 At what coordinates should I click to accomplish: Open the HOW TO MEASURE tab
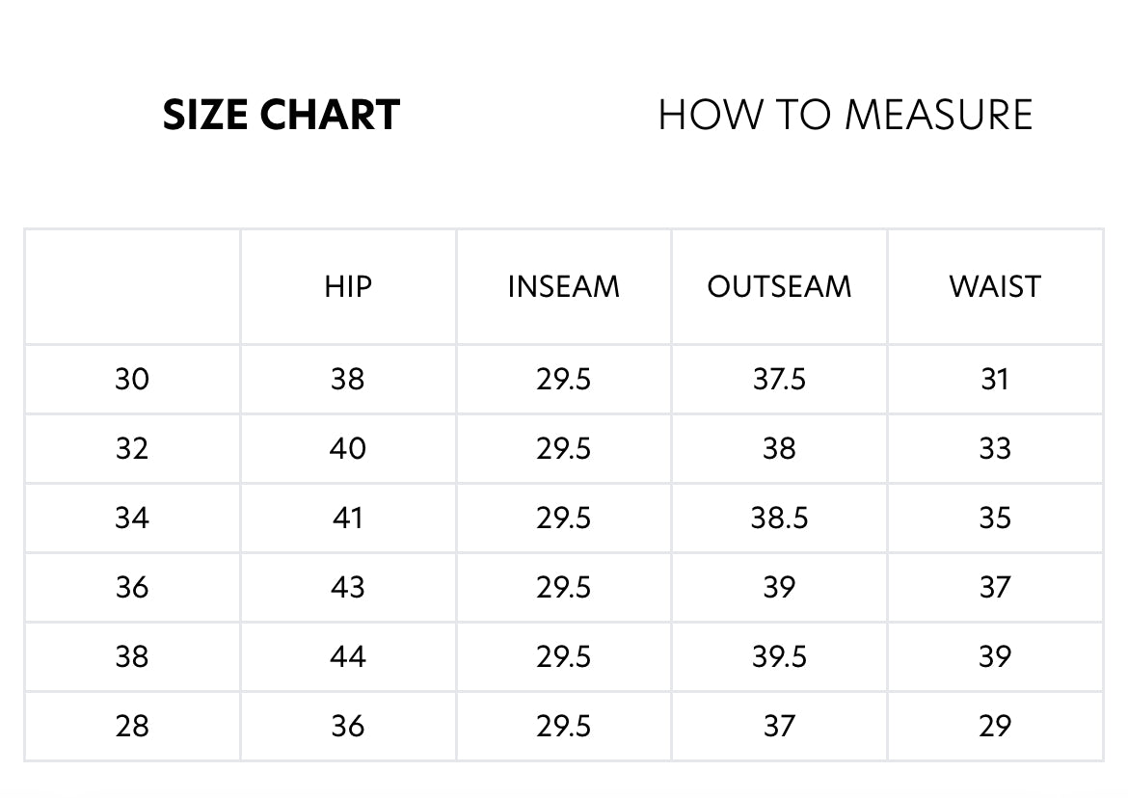845,116
